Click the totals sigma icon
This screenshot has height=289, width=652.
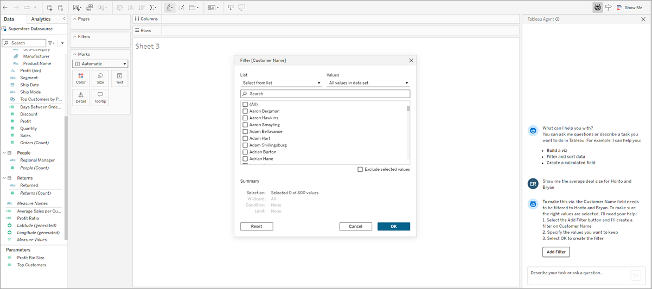[x=154, y=8]
